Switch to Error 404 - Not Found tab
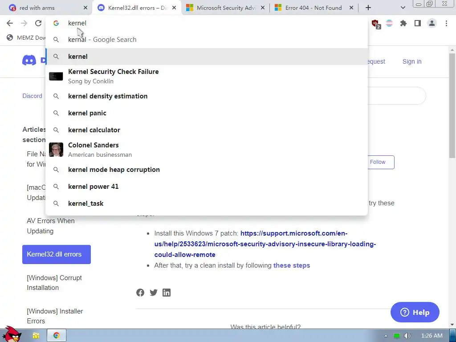The height and width of the screenshot is (342, 456). 313,8
